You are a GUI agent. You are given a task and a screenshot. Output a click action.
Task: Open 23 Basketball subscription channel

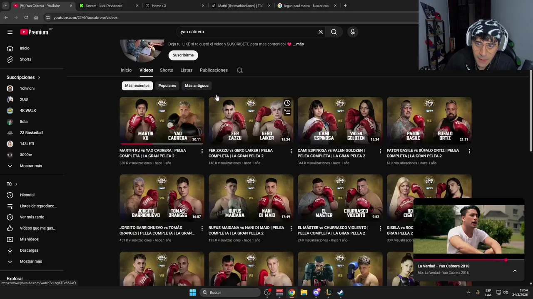(32, 132)
